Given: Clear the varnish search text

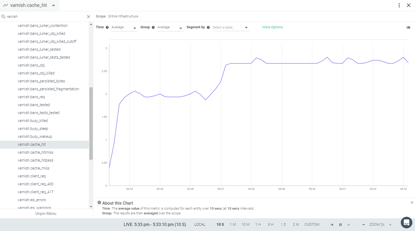Looking at the screenshot, I should pyautogui.click(x=89, y=17).
